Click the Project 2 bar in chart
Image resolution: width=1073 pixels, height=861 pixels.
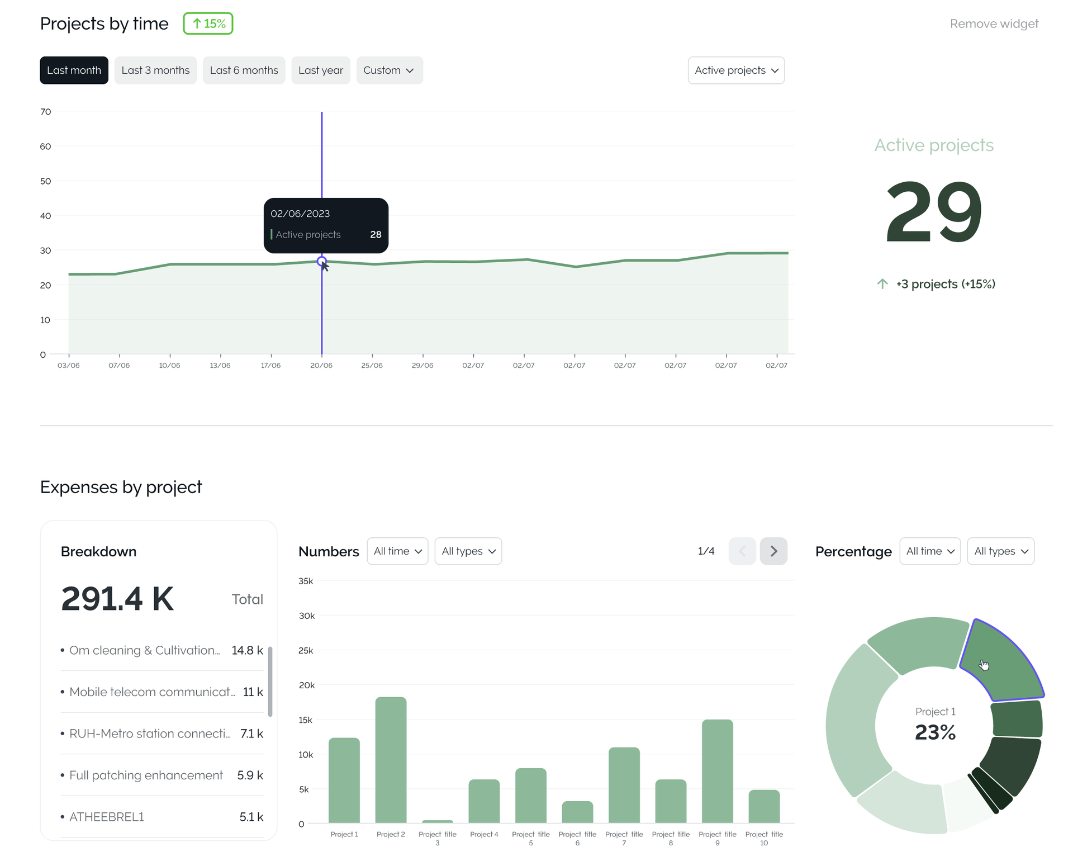[391, 759]
